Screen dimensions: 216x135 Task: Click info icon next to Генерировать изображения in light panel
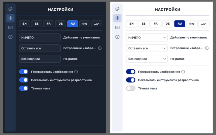[x=183, y=72]
